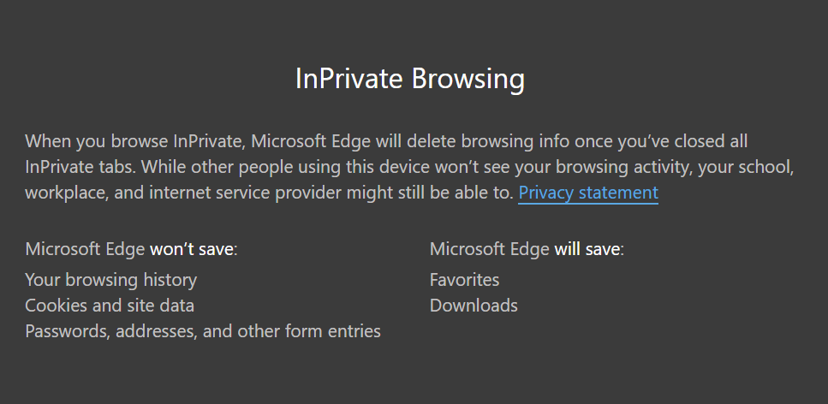This screenshot has height=404, width=828.
Task: Click "Passwords, addresses, and other form entries"
Action: 203,331
